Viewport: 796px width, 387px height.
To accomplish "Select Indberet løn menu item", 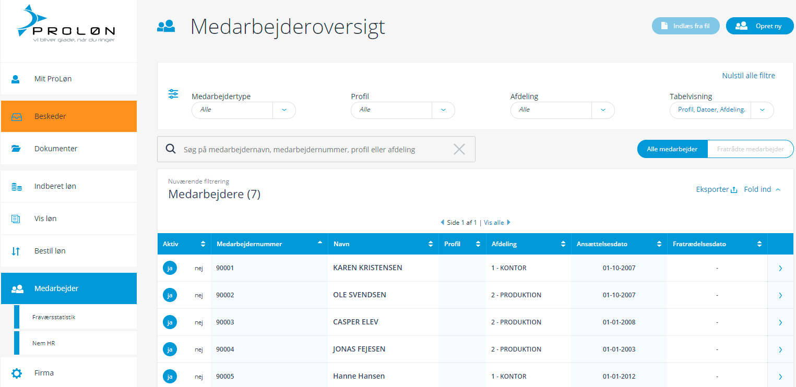I will coord(69,186).
